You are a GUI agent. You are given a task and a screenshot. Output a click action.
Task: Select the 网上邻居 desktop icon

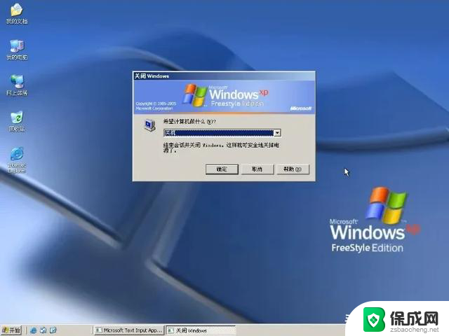click(17, 85)
